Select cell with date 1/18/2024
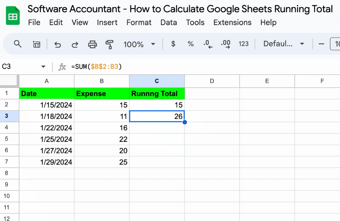340x221 pixels. point(47,116)
